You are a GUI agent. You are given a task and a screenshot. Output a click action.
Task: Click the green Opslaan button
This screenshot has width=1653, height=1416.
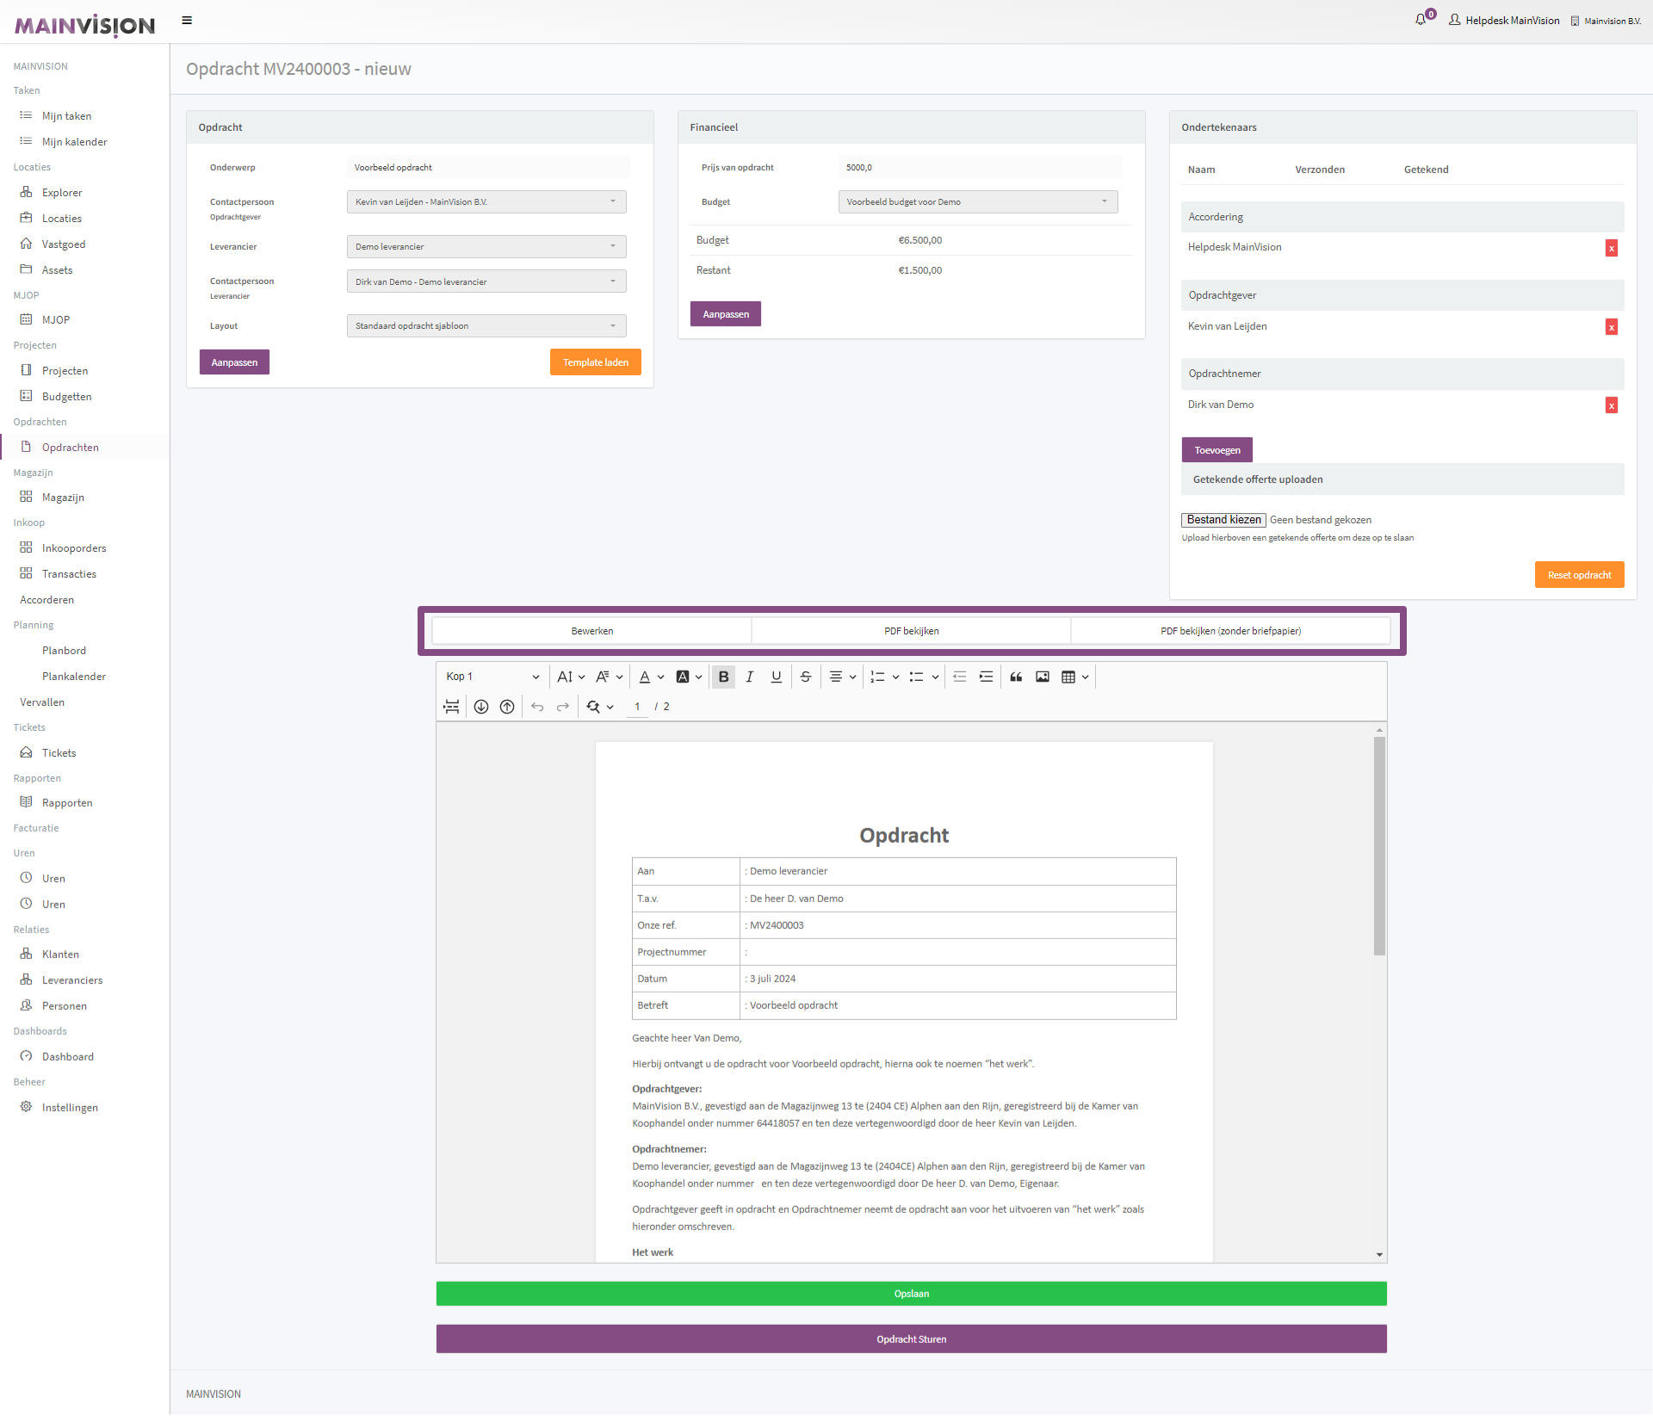[x=911, y=1294]
